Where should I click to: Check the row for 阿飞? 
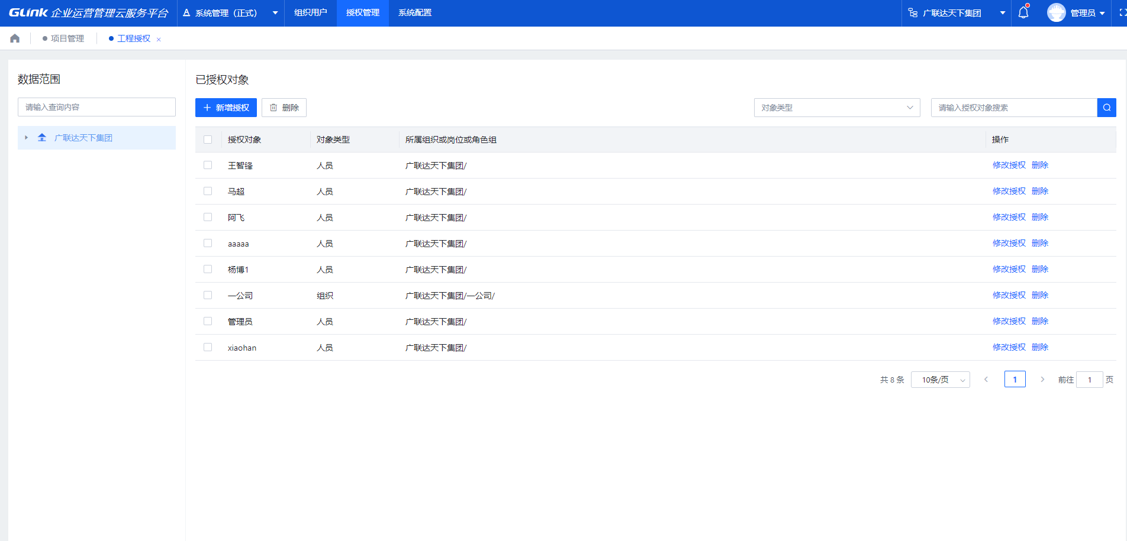(208, 217)
